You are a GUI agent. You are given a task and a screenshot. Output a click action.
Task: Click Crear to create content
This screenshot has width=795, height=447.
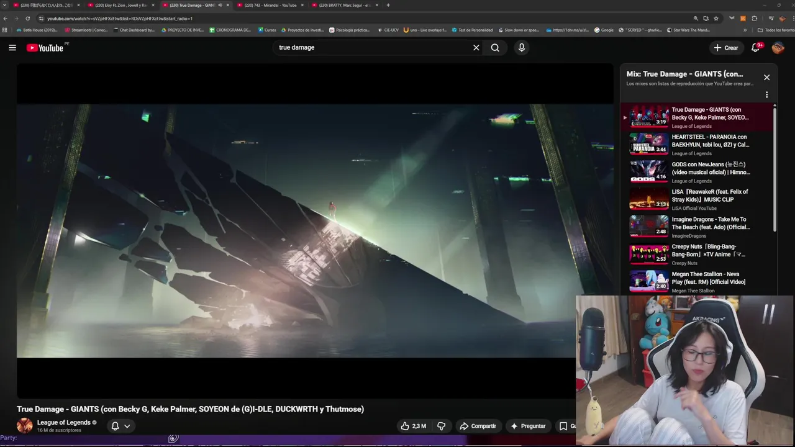pos(726,47)
